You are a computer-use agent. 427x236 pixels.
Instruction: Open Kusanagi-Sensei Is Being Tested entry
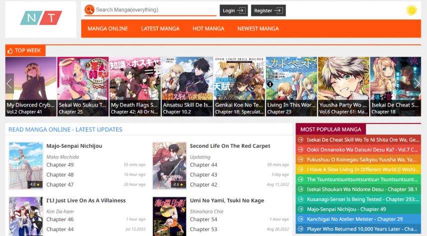[x=363, y=199]
